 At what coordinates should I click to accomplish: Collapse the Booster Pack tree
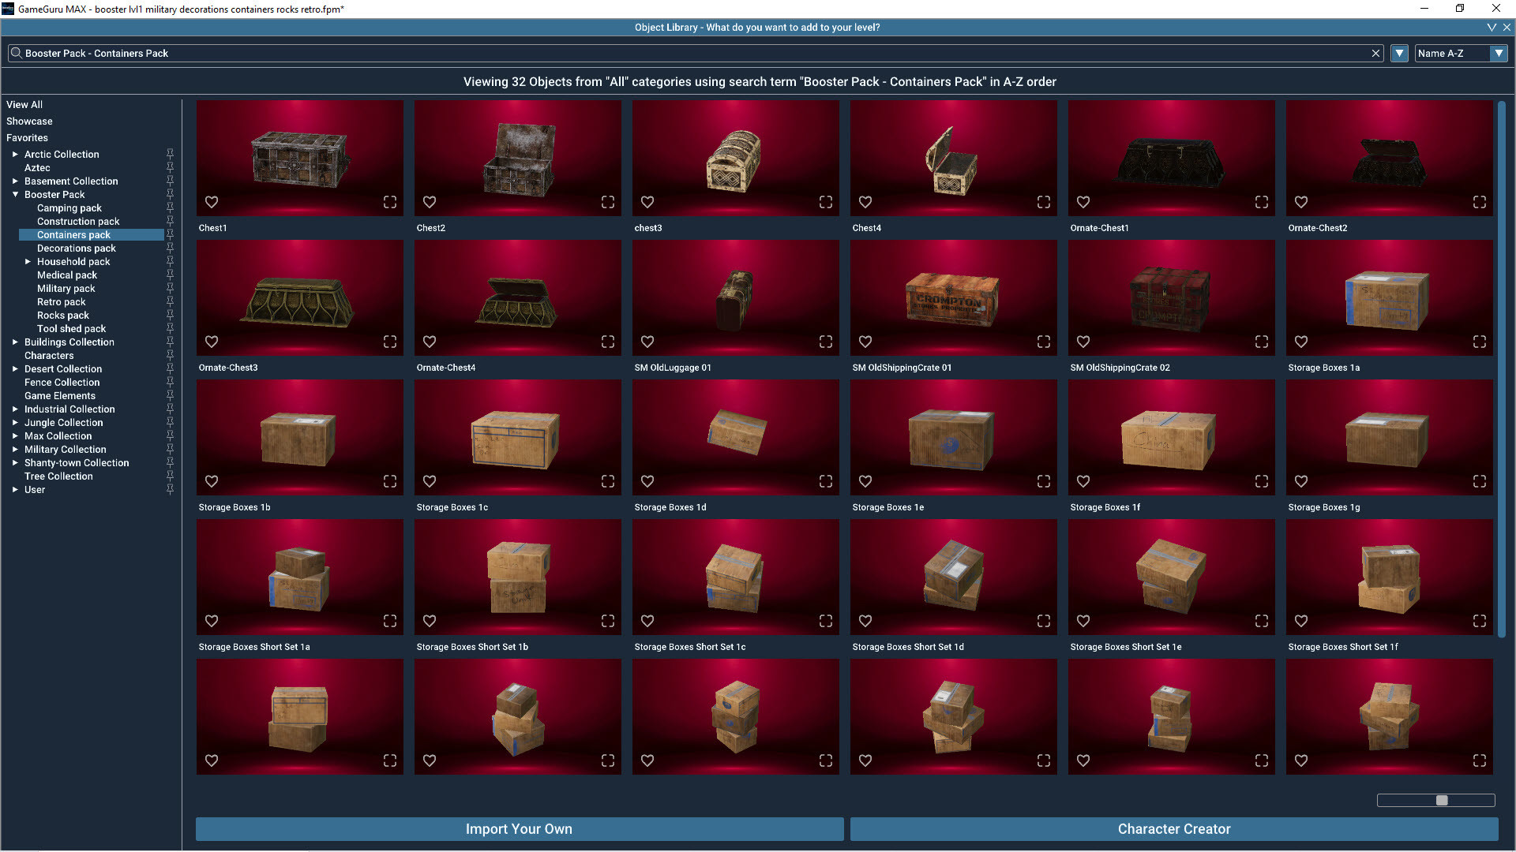tap(15, 194)
